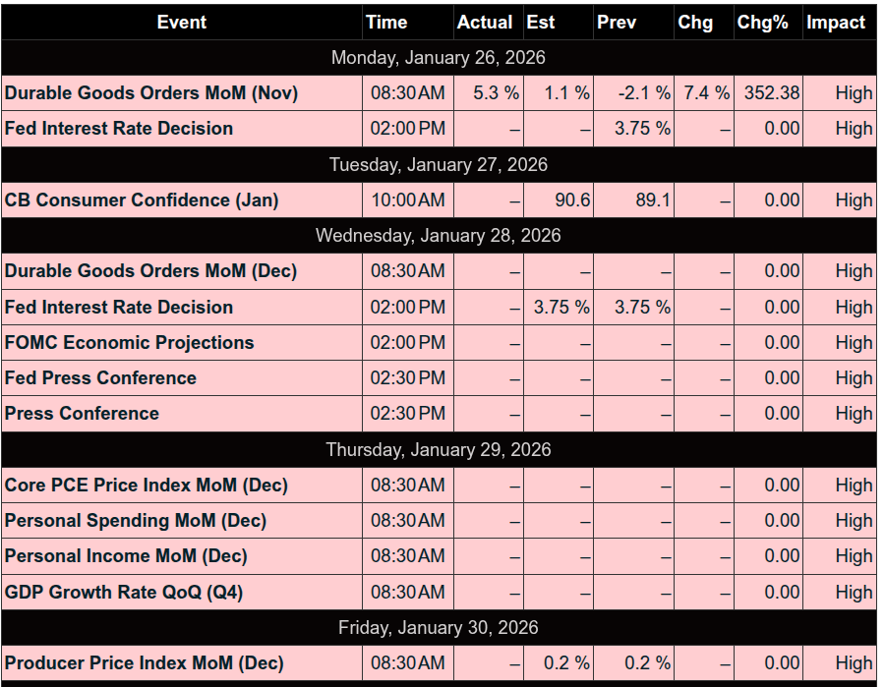
Task: Click the Actual column header
Action: pyautogui.click(x=485, y=23)
